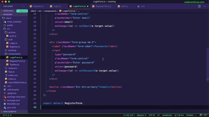Switch to the auth.js tab
Screen dimensions: 209x117
tap(123, 6)
